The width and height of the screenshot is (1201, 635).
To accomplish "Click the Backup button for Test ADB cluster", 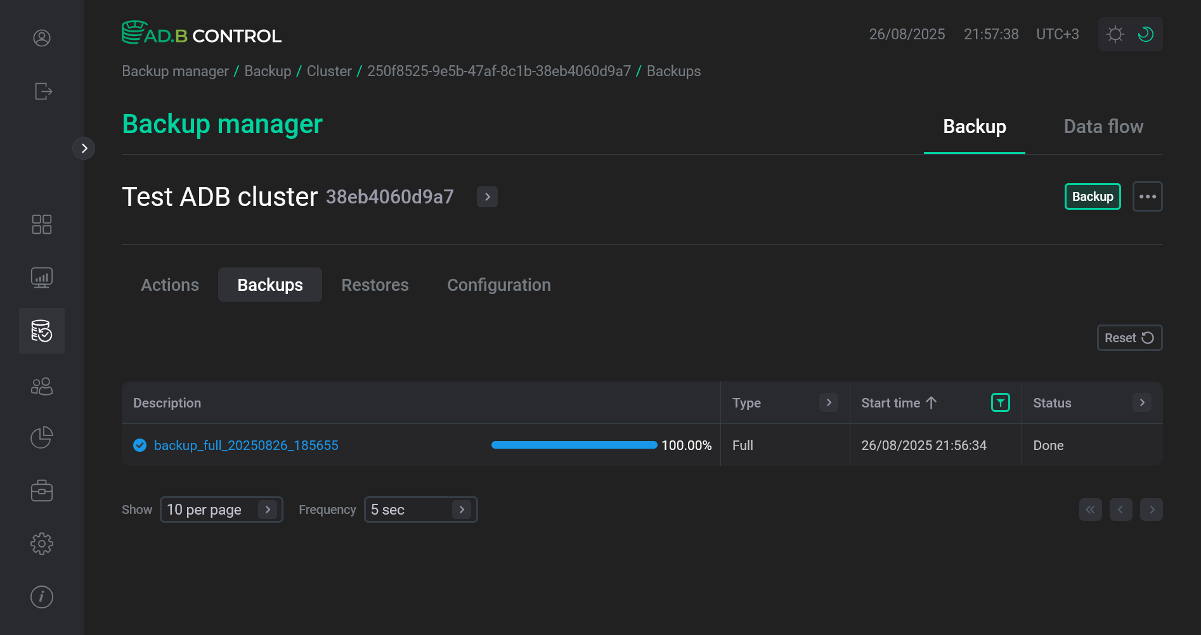I will (1092, 196).
